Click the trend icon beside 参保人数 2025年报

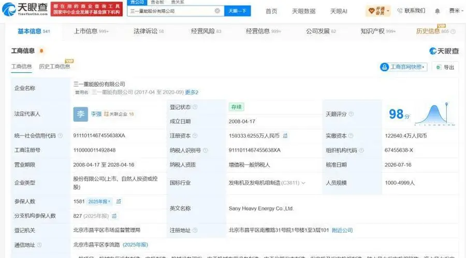(118, 201)
